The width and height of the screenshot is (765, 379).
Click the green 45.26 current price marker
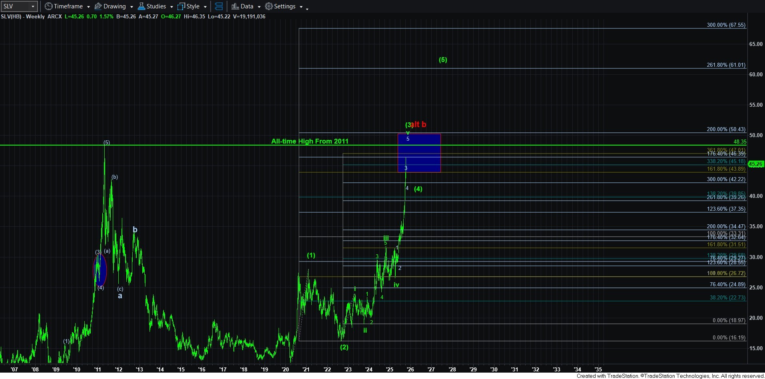755,164
